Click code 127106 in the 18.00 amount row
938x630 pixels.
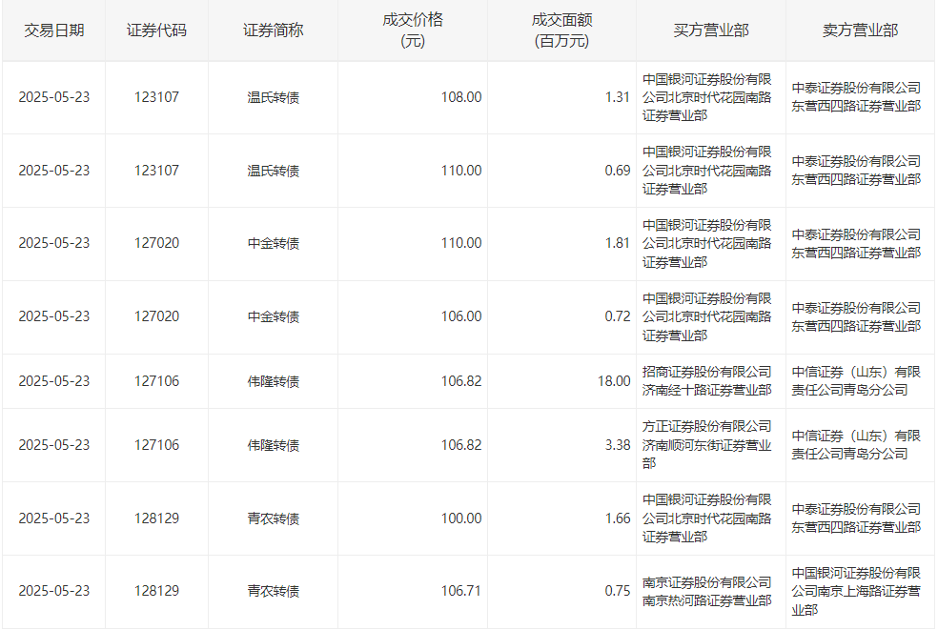[x=156, y=381]
